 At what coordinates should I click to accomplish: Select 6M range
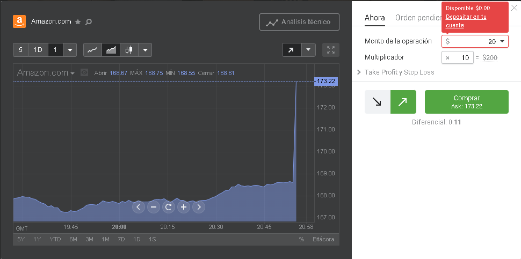(x=74, y=239)
